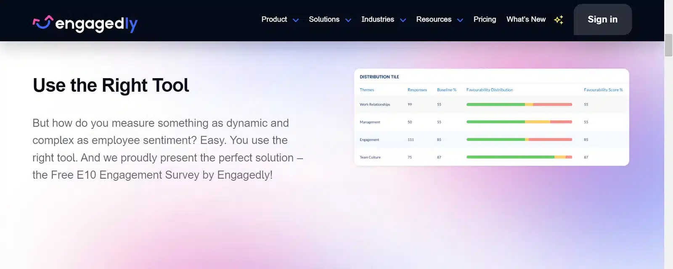Click the Sign in button

click(603, 19)
